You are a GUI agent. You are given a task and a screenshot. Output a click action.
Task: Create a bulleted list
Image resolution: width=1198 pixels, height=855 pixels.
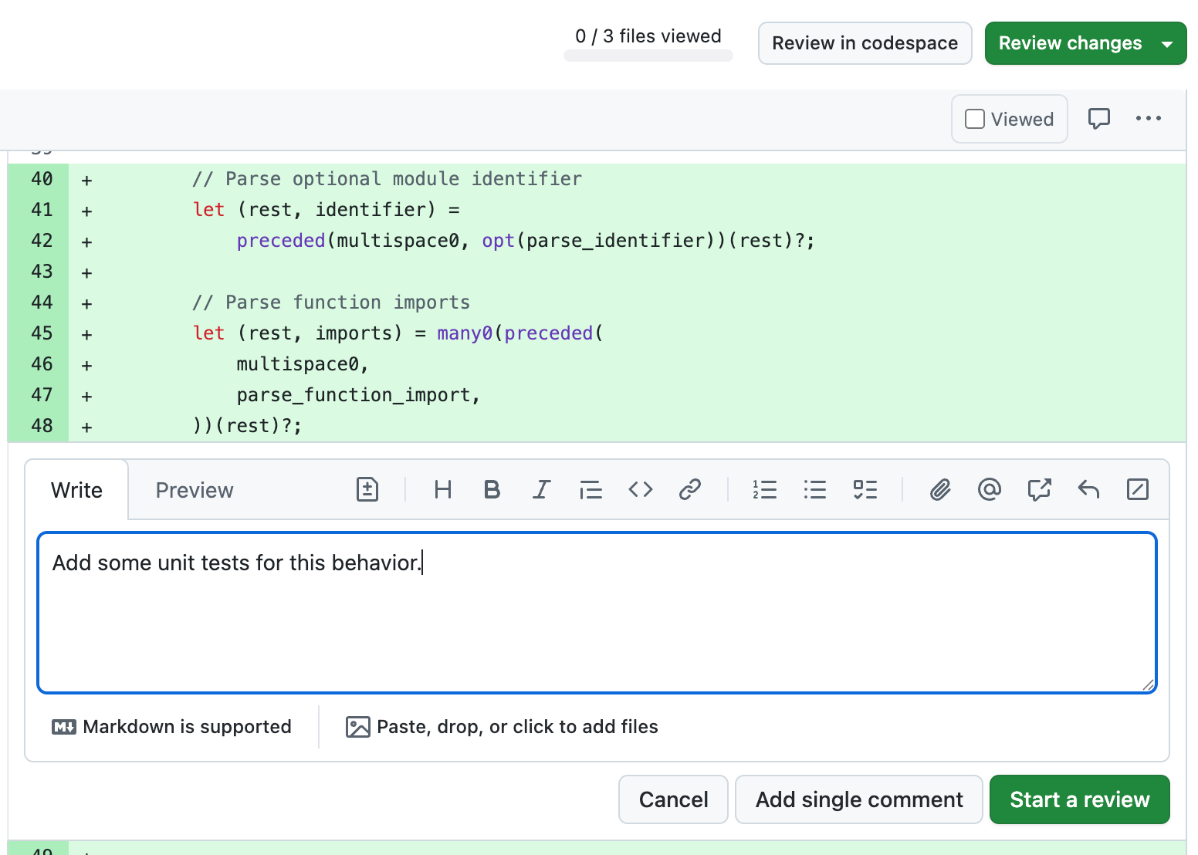click(x=815, y=489)
